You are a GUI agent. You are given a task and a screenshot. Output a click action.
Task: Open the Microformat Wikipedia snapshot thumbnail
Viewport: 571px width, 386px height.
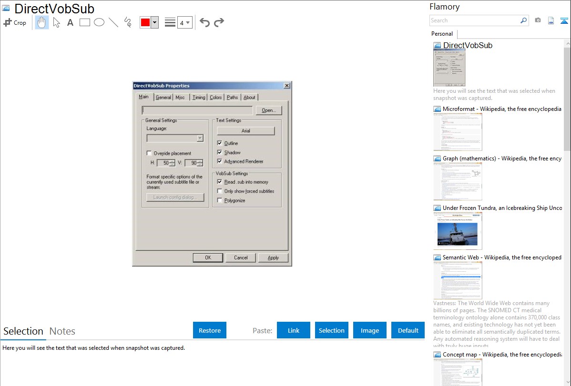click(x=458, y=132)
